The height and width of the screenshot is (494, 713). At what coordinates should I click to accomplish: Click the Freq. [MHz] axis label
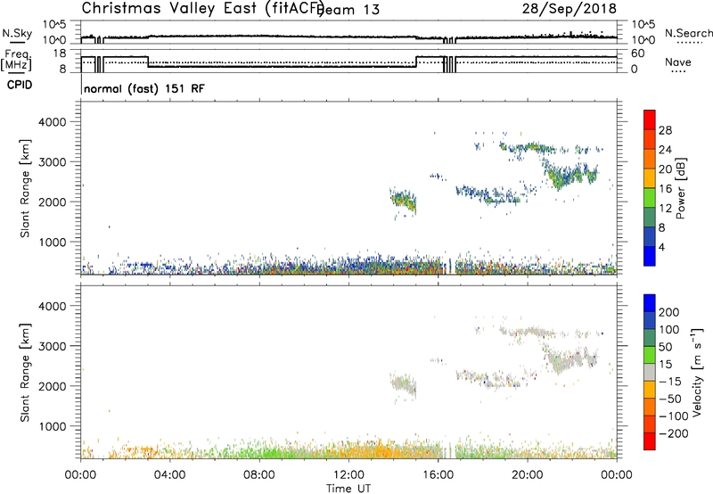tap(17, 61)
